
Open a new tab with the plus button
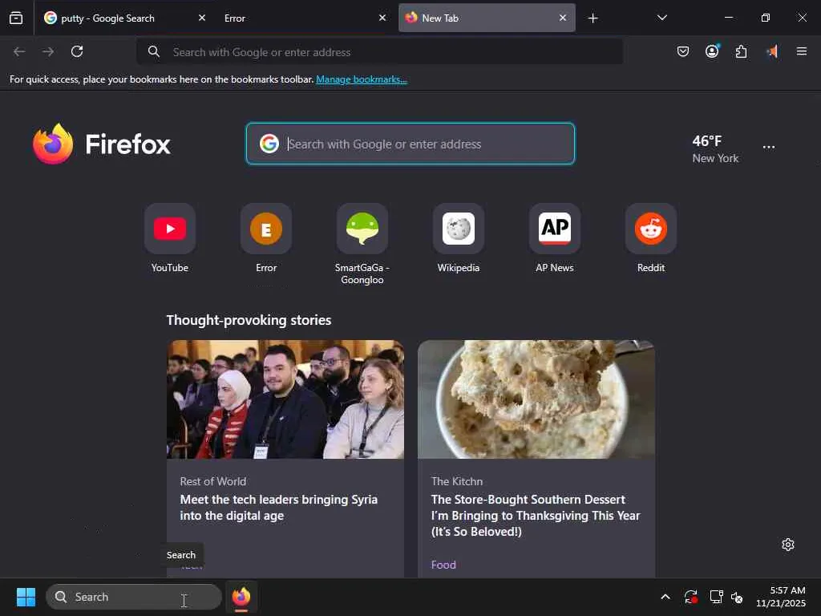[x=592, y=18]
